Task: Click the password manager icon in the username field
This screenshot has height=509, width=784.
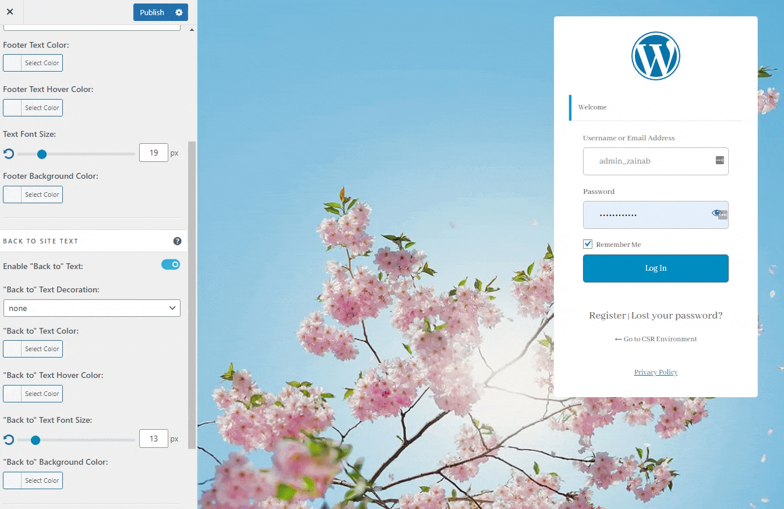Action: pyautogui.click(x=719, y=160)
